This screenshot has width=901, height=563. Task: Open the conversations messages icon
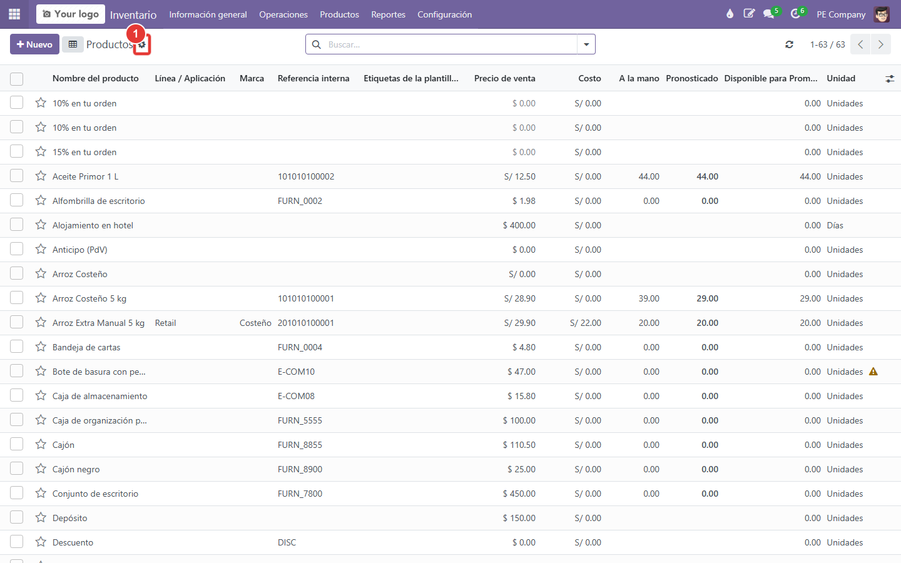pyautogui.click(x=769, y=14)
